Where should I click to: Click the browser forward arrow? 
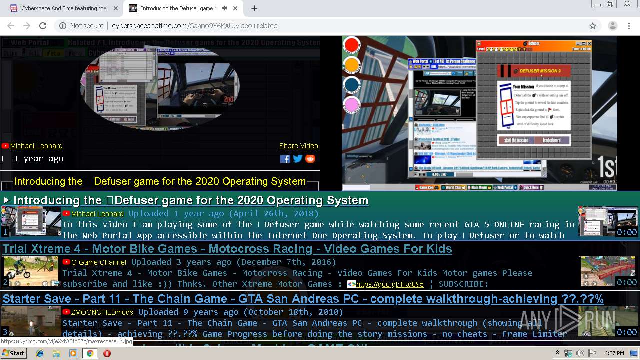[x=27, y=26]
